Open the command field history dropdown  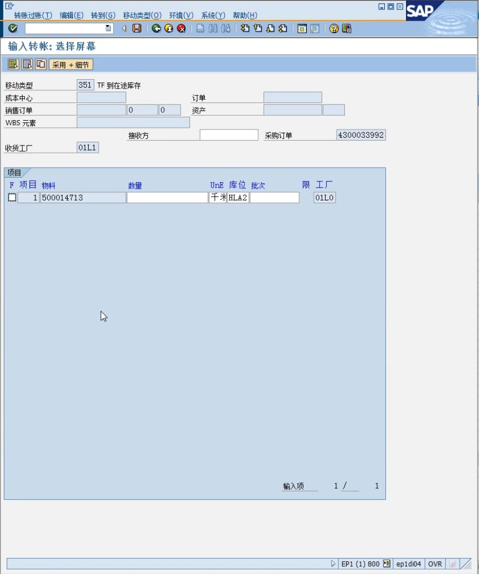[108, 28]
